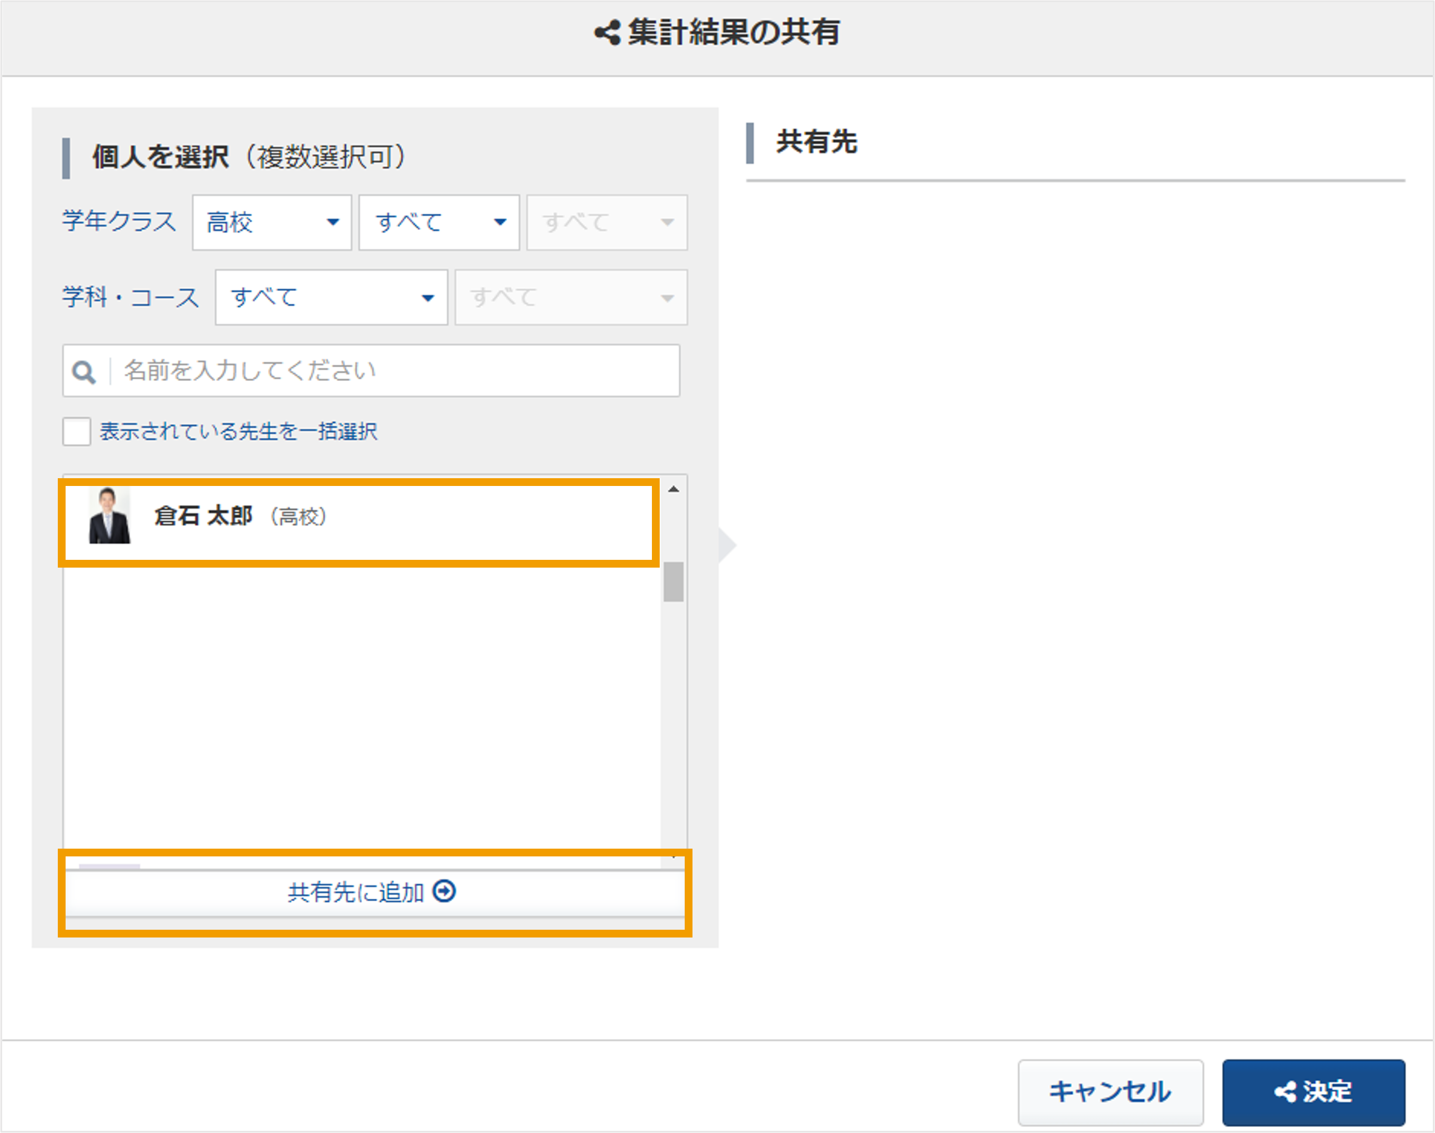Click the magnifier search icon

[83, 372]
